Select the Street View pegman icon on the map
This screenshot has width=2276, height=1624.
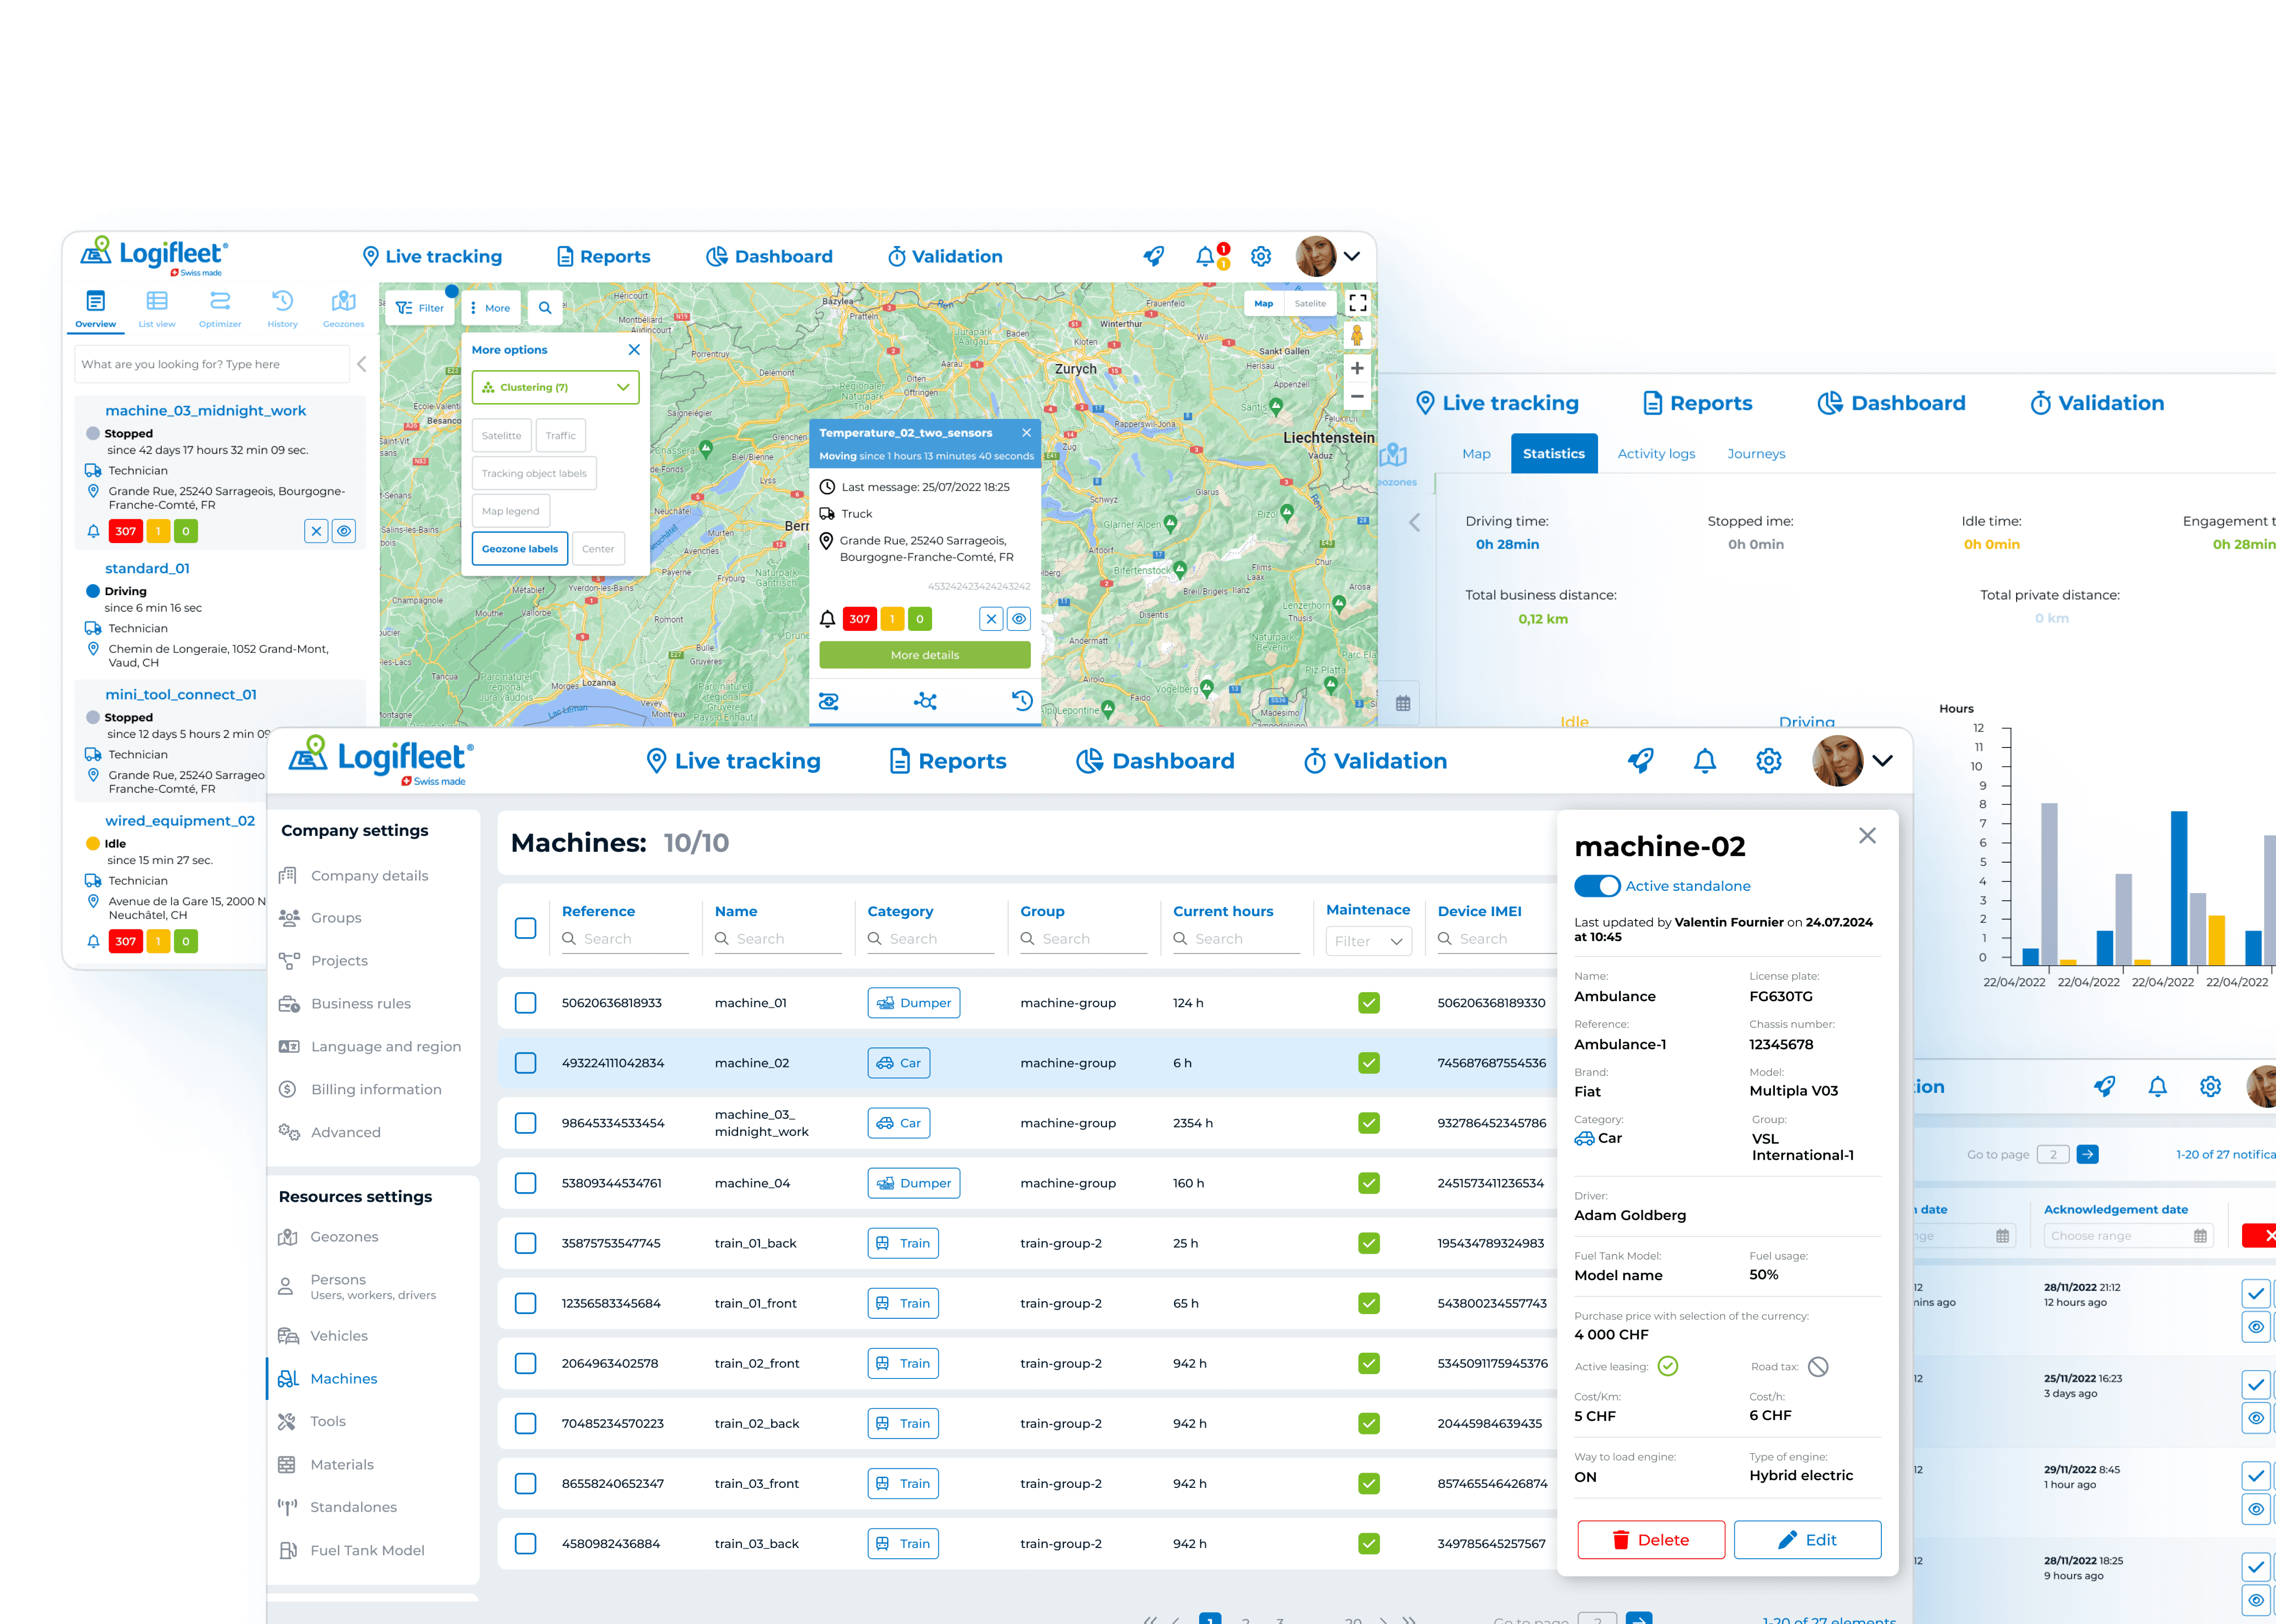[x=1357, y=335]
